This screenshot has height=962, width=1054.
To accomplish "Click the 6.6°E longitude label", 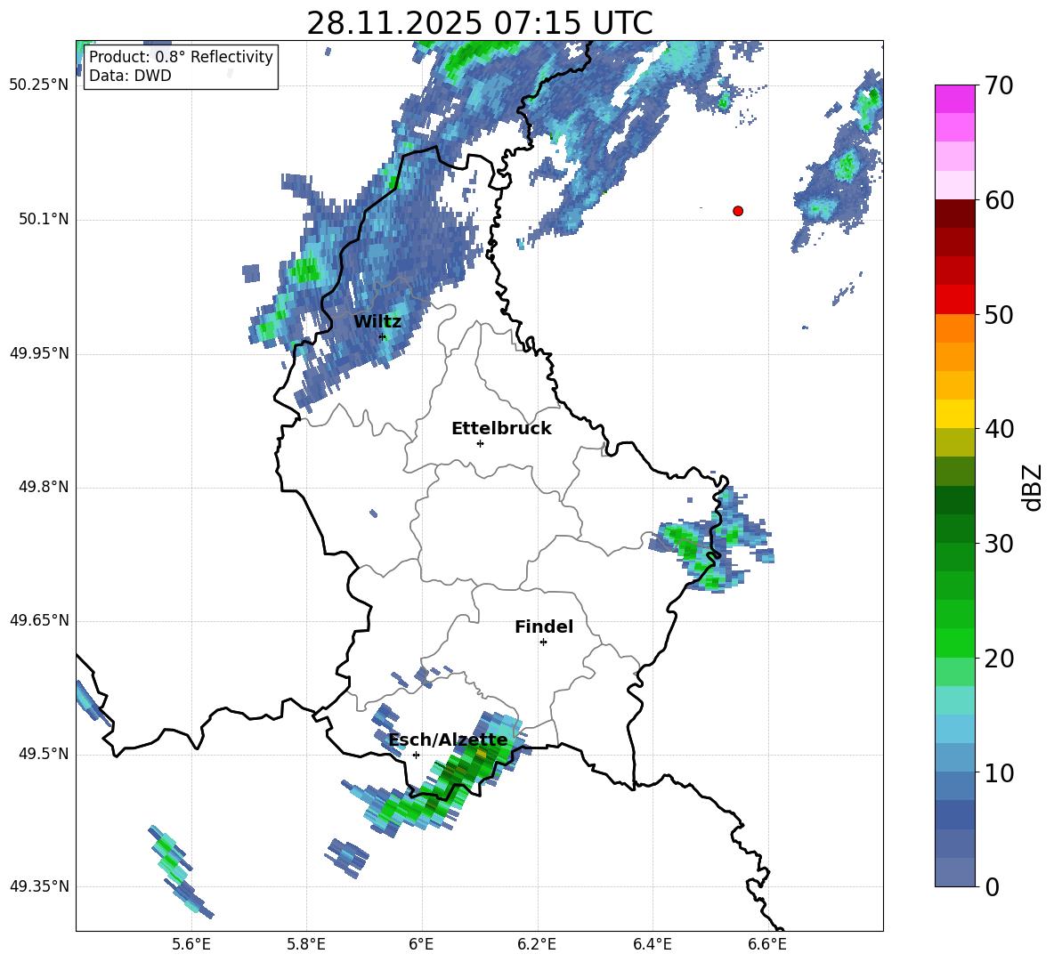I will click(x=767, y=944).
